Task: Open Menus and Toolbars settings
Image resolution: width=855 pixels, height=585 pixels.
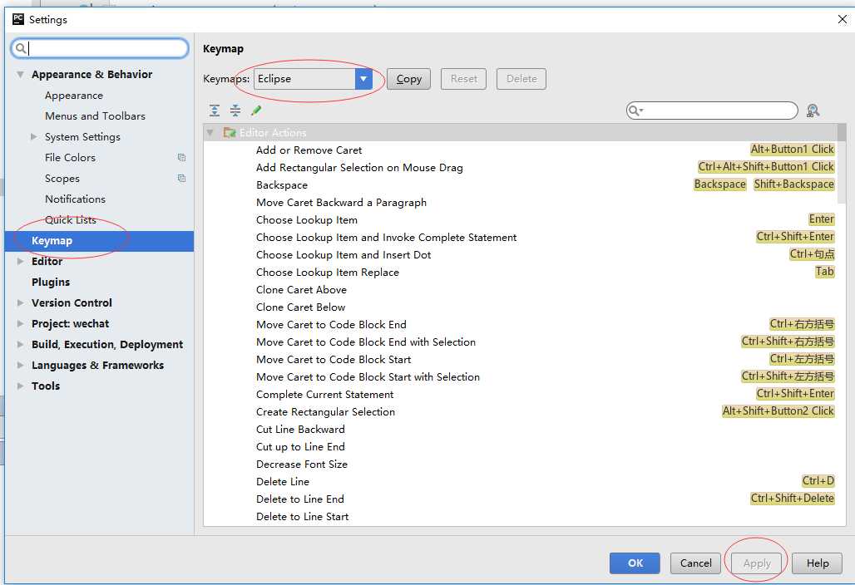Action: click(x=95, y=116)
